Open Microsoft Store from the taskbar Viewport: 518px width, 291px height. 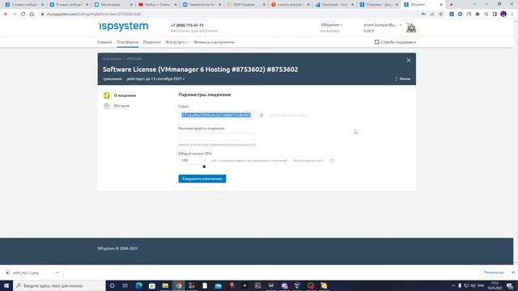(x=152, y=285)
